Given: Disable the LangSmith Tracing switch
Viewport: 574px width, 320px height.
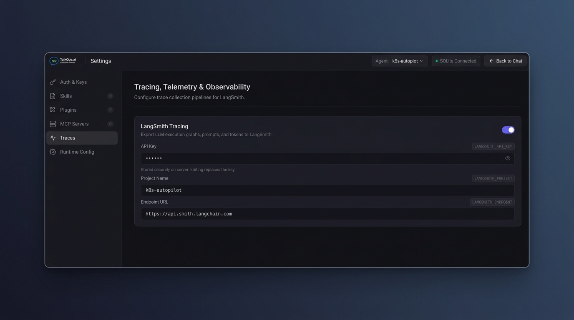Looking at the screenshot, I should (x=508, y=130).
